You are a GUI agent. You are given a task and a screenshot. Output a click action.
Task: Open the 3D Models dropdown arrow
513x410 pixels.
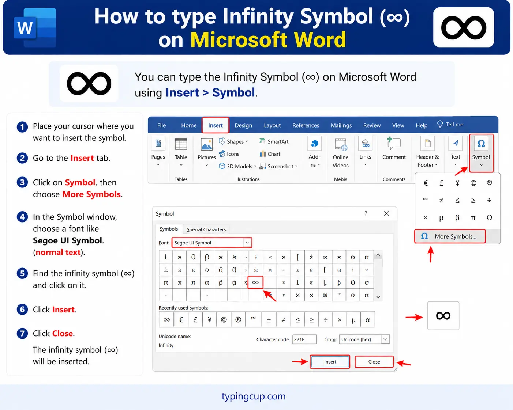click(x=255, y=166)
